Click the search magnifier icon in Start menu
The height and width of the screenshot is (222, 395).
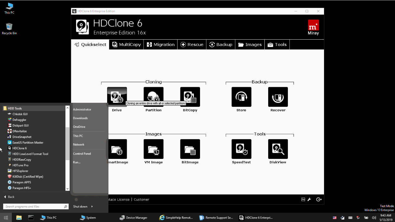pyautogui.click(x=66, y=207)
